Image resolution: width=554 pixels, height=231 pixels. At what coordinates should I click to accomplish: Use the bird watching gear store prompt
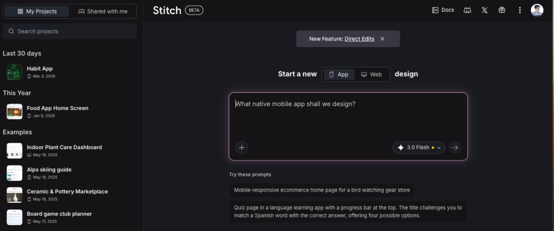[x=322, y=190]
